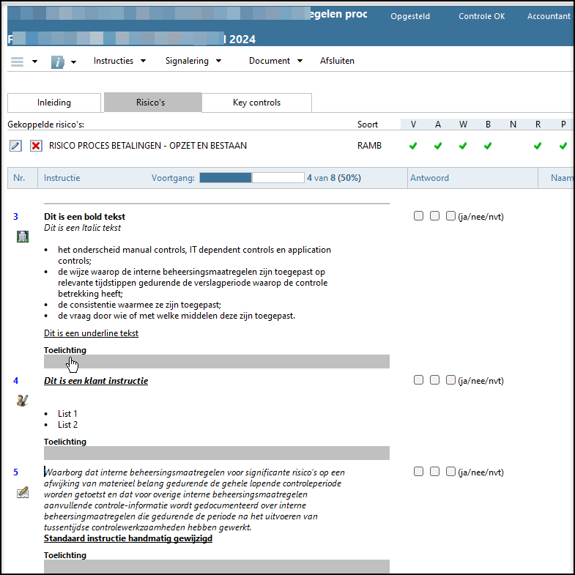This screenshot has width=575, height=575.
Task: Click the 'List 1' bullet item
Action: click(x=67, y=414)
